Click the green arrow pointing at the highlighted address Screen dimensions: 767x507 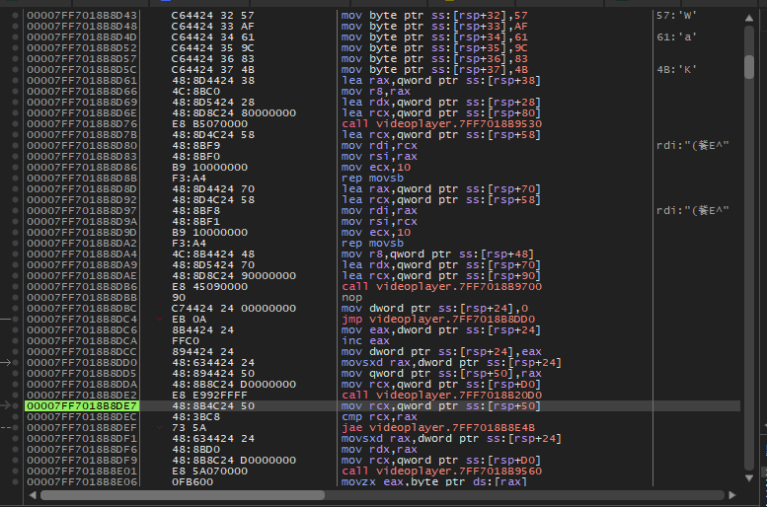pos(8,405)
